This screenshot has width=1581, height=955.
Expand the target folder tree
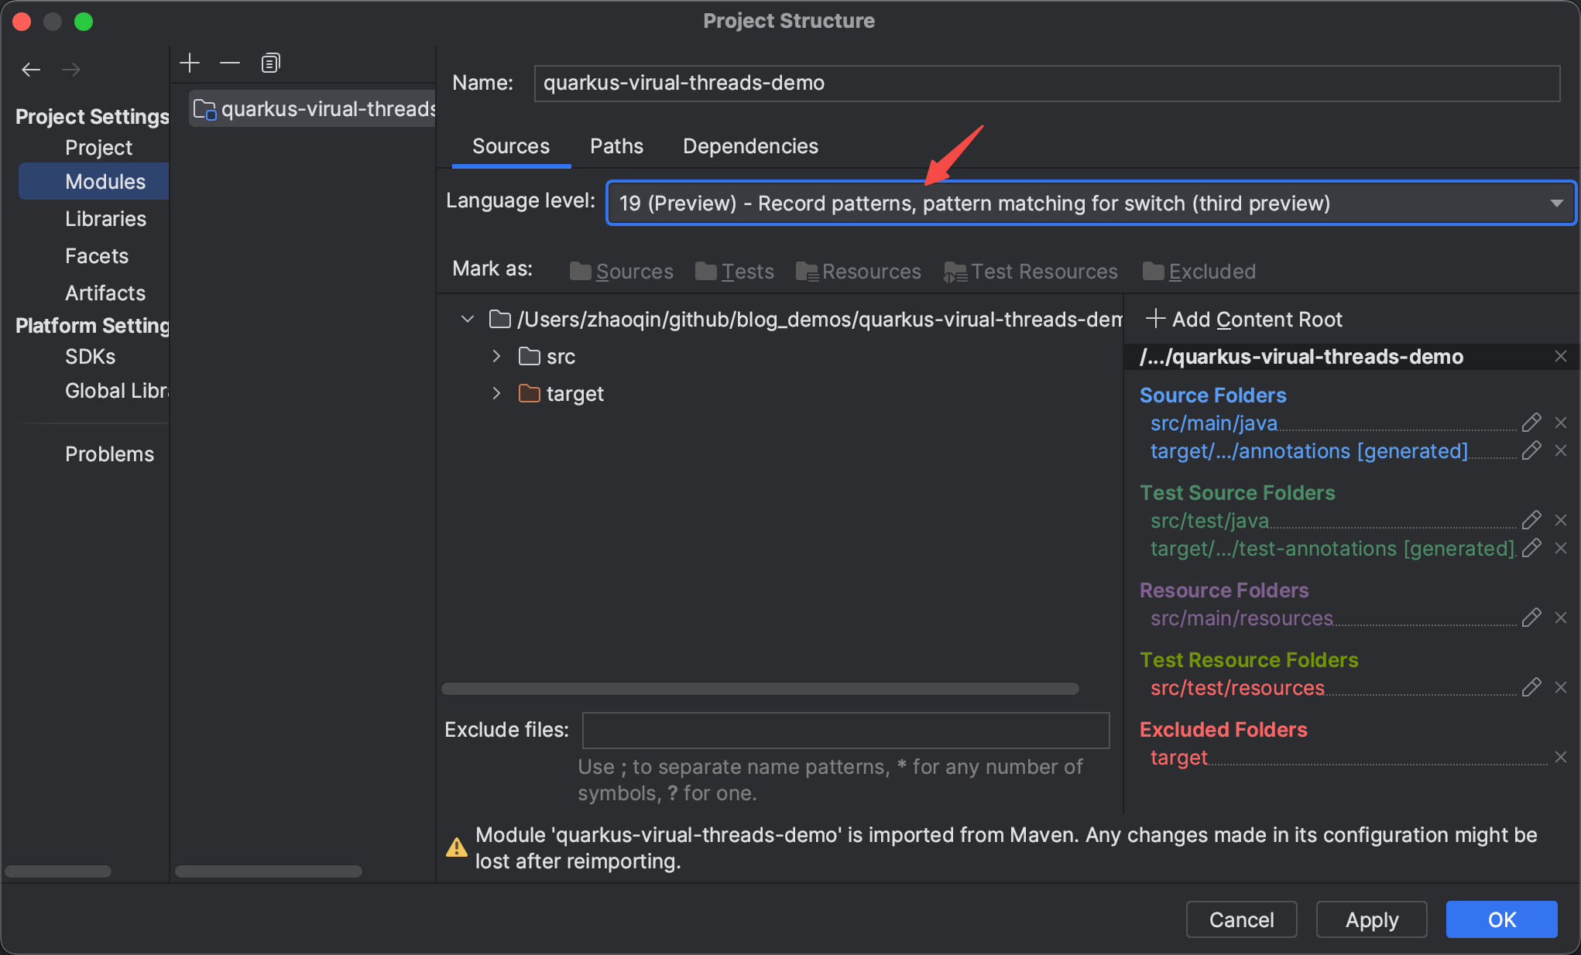point(495,393)
